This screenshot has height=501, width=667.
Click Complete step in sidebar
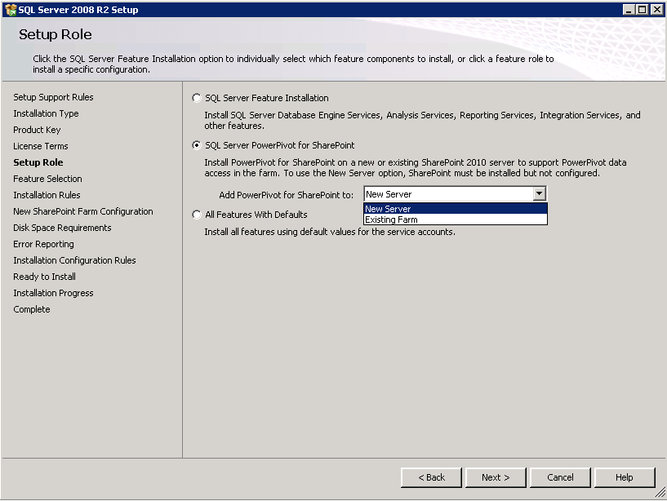[32, 309]
